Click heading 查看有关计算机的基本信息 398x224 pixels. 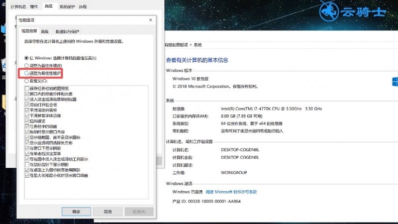click(x=197, y=60)
